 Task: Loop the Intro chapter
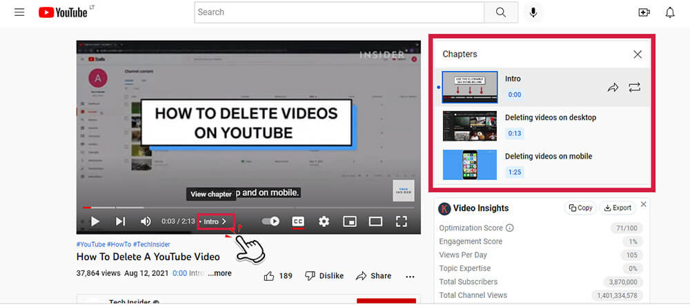tap(635, 88)
